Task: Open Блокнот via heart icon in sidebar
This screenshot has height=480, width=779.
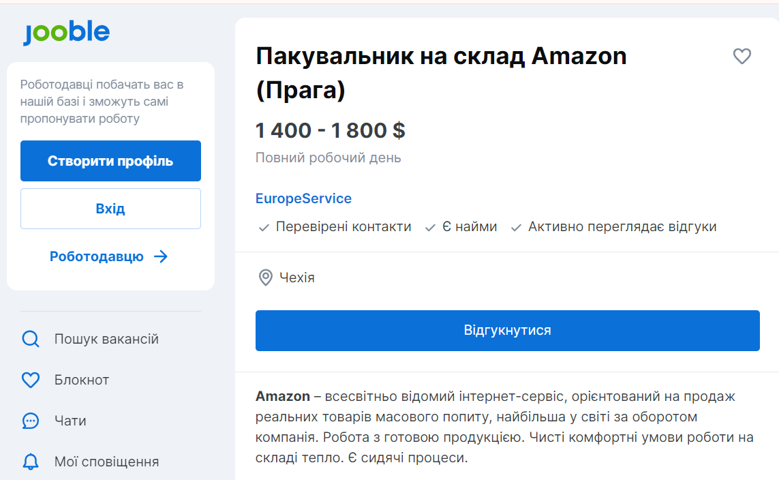Action: (30, 380)
